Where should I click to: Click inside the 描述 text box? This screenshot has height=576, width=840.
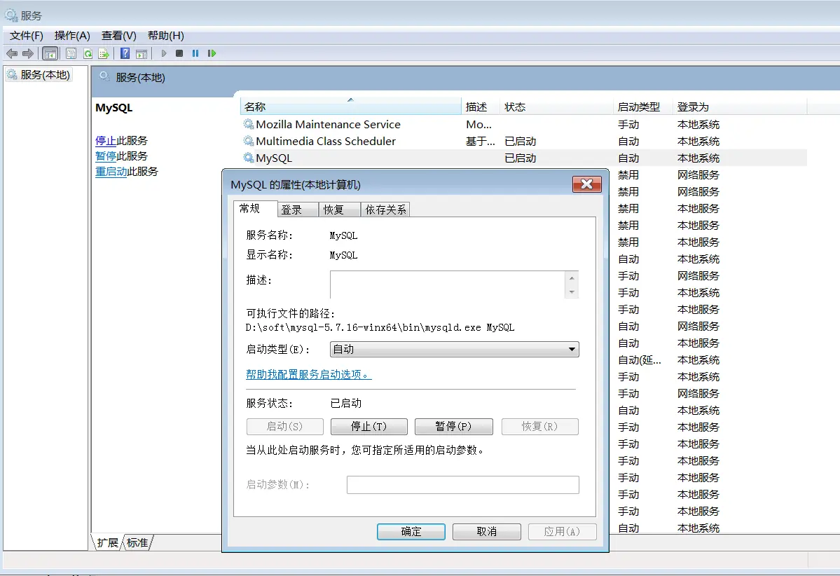(x=448, y=284)
